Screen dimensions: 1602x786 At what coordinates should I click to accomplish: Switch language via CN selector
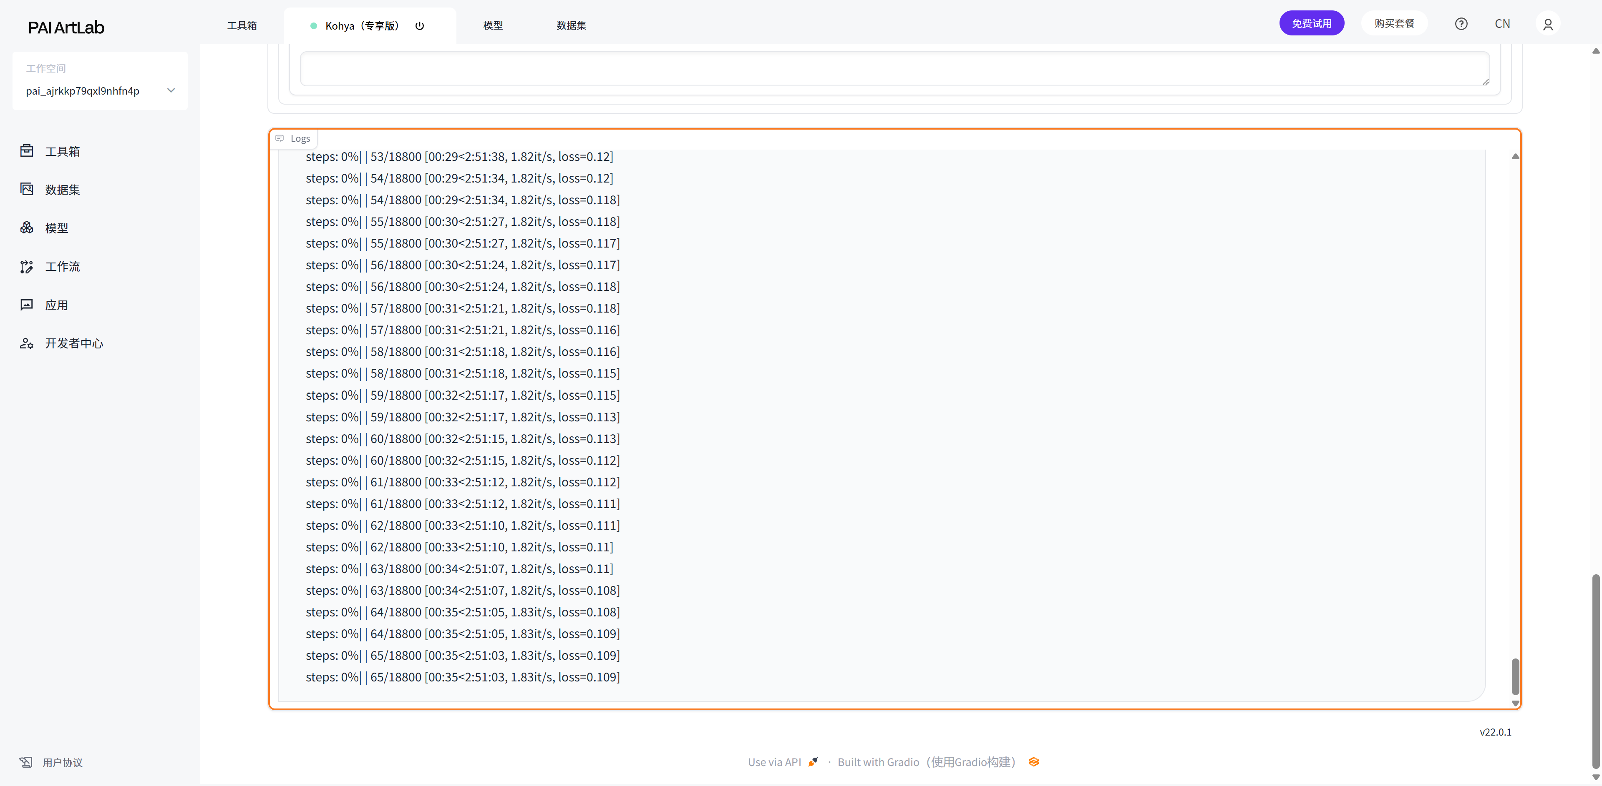tap(1502, 24)
